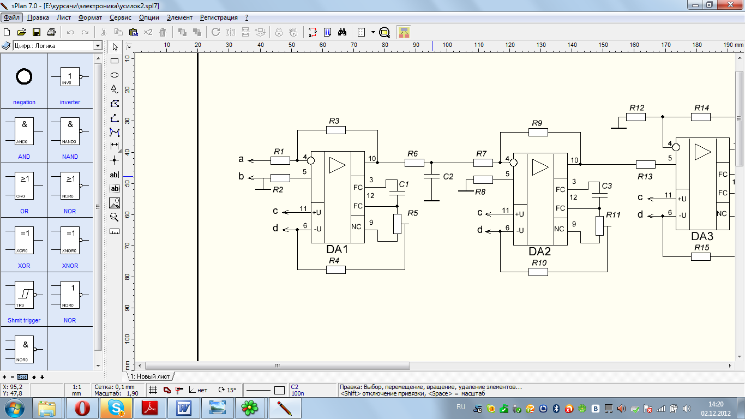Pick the Shmit trigger component
The image size is (745, 419).
(24, 299)
